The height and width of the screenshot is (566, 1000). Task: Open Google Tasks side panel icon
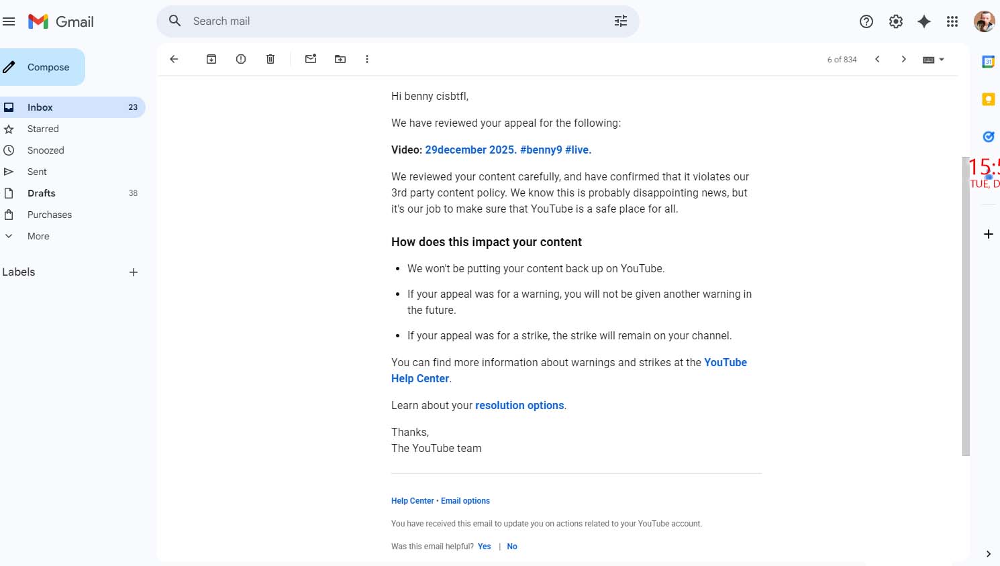pos(988,137)
